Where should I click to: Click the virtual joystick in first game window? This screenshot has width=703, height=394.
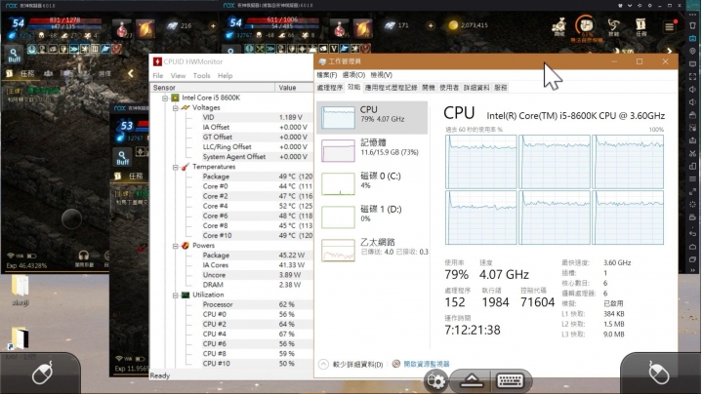click(x=71, y=219)
